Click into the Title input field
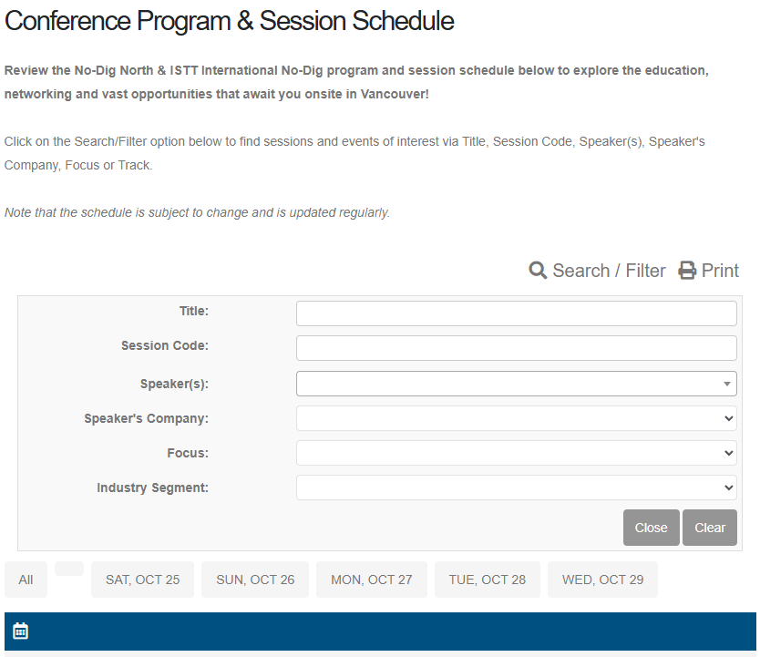Viewport: 760px width, 657px height. [x=516, y=313]
